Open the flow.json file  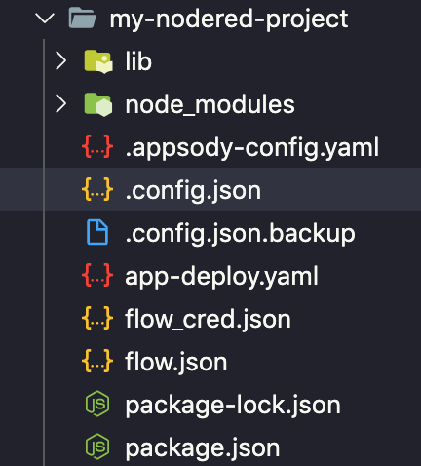click(176, 362)
